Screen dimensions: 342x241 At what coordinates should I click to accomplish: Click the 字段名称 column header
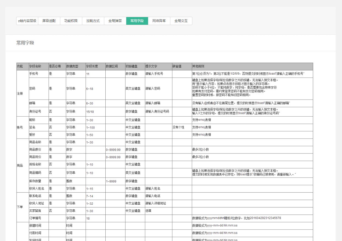click(x=39, y=67)
